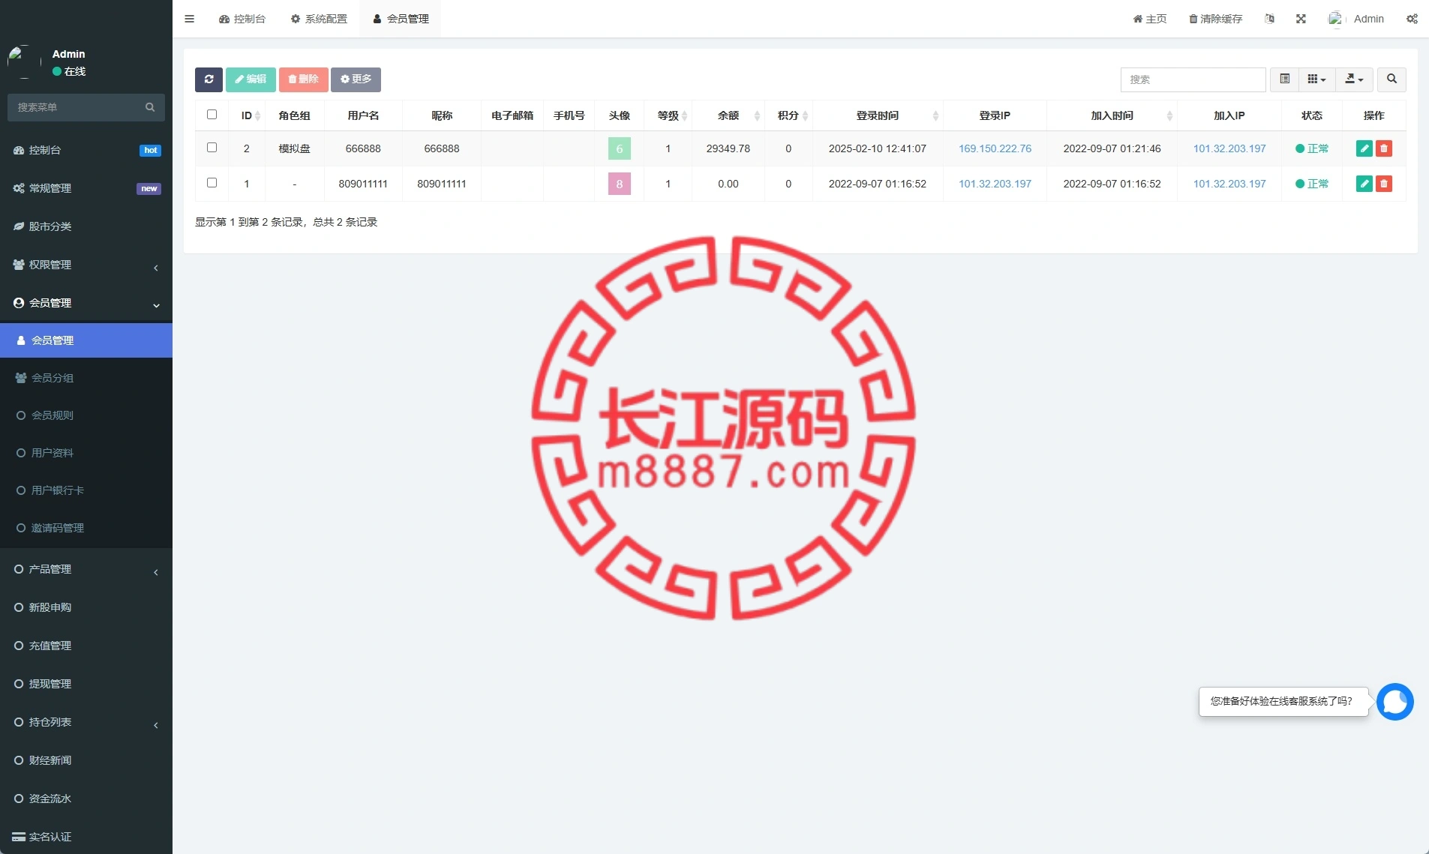
Task: Open 会员规则 in the sidebar submenu
Action: 86,415
